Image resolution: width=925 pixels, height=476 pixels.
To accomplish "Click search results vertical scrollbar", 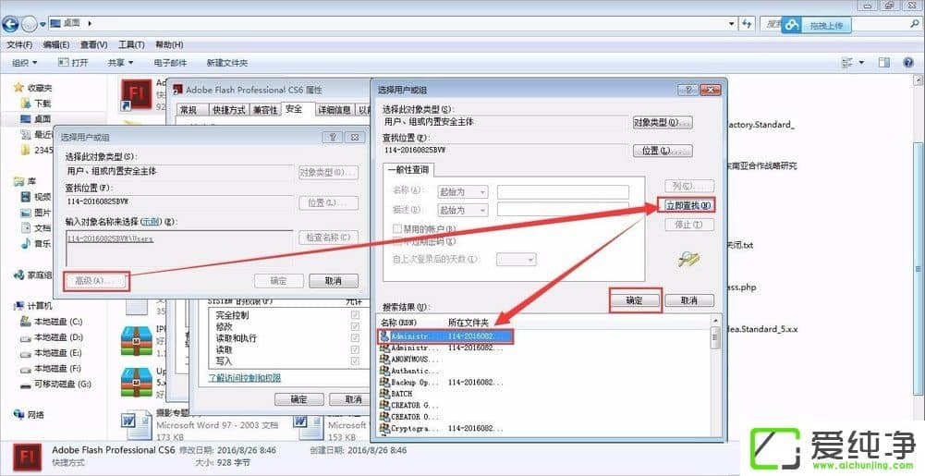I will coord(715,377).
